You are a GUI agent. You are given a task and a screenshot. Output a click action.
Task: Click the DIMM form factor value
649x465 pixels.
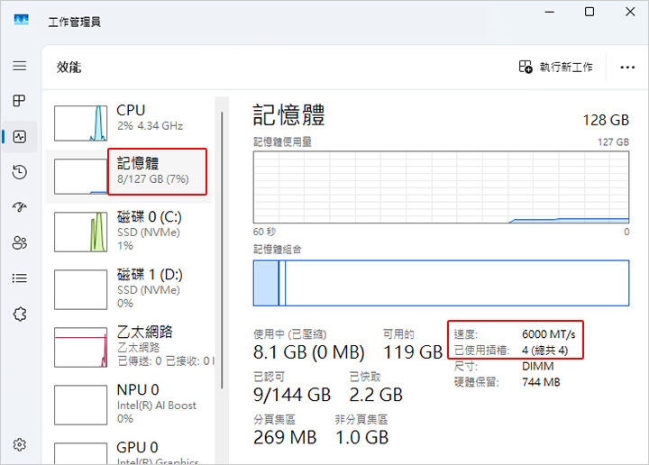[x=537, y=366]
